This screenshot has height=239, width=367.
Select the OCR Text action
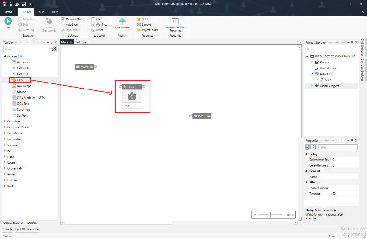23,104
